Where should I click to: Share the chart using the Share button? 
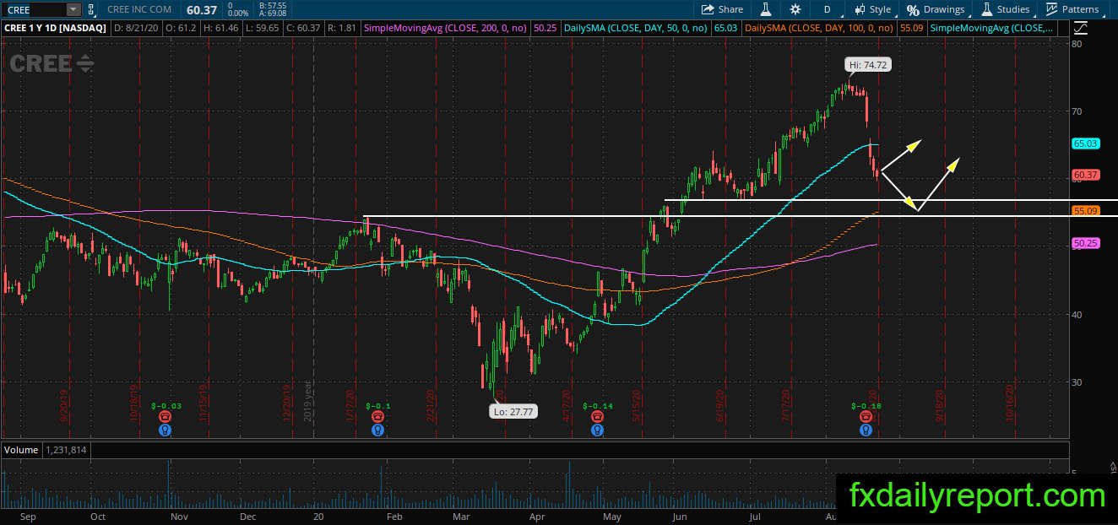tap(723, 9)
